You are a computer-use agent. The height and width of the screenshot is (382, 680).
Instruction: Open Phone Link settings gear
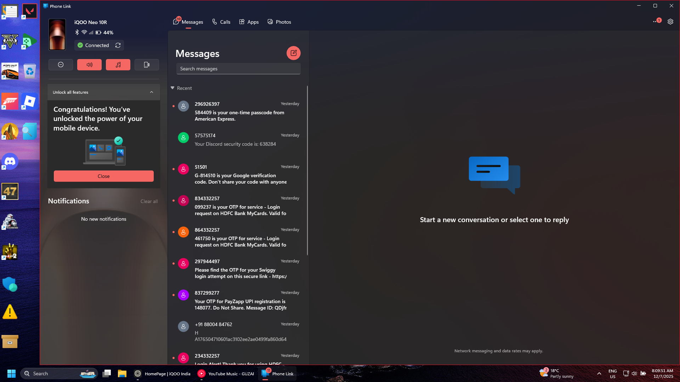(670, 22)
